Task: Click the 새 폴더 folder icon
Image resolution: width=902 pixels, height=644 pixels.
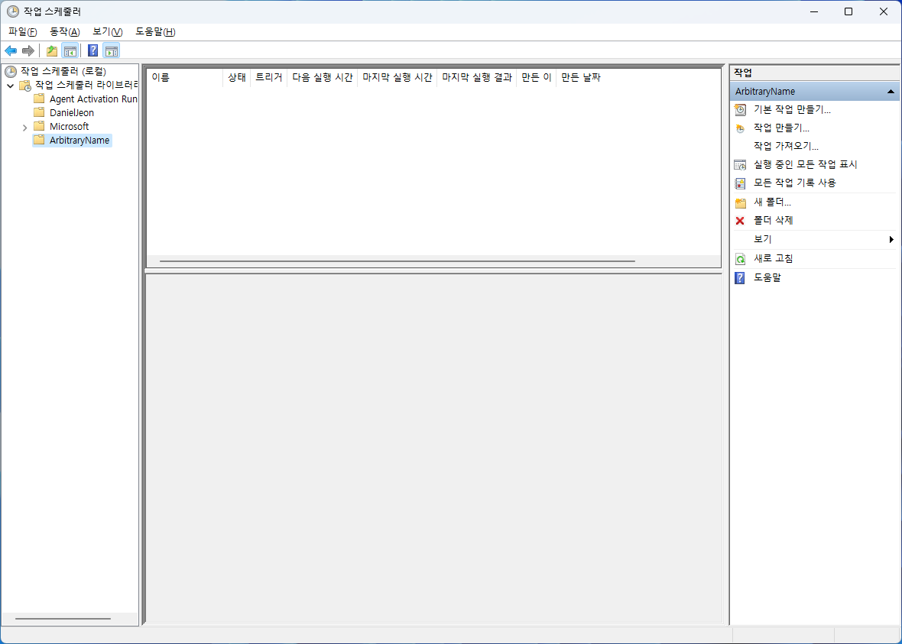Action: click(x=741, y=202)
